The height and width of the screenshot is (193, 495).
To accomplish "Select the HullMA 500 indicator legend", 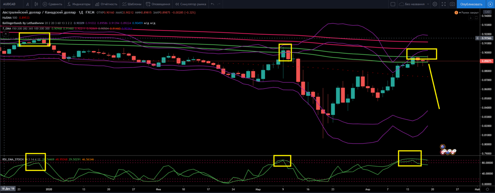I will click(x=10, y=18).
